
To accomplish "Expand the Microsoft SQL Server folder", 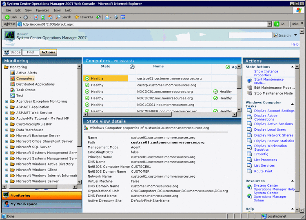I will tap(7, 147).
